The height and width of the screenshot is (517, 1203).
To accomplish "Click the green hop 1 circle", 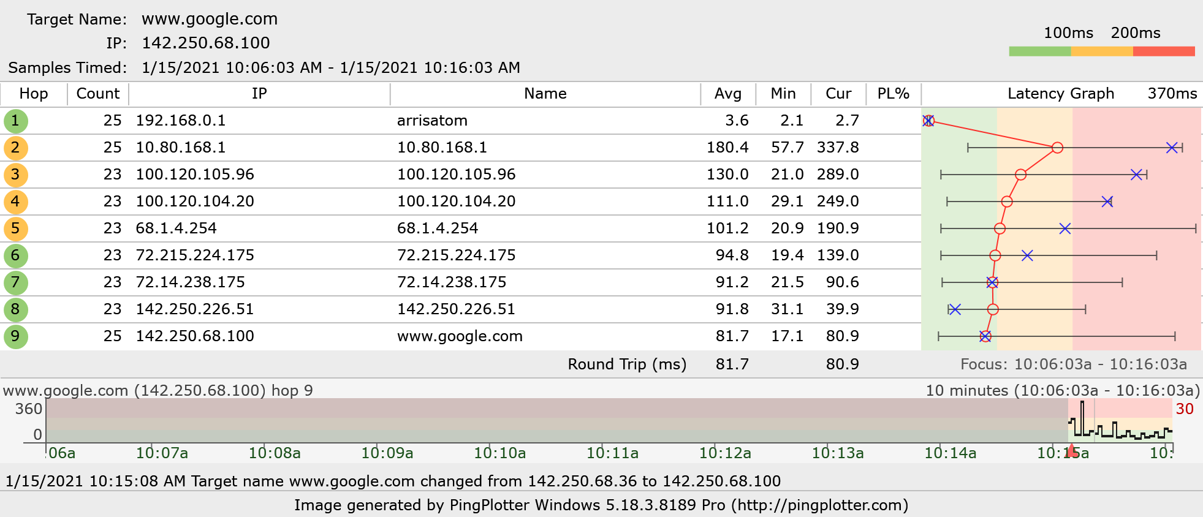I will (x=15, y=121).
